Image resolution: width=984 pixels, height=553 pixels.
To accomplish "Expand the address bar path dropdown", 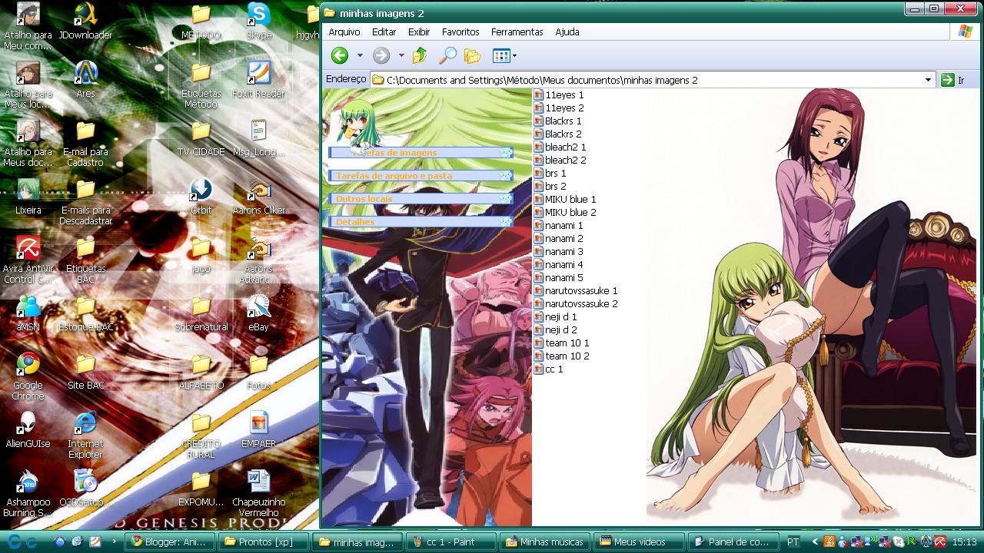I will (928, 80).
